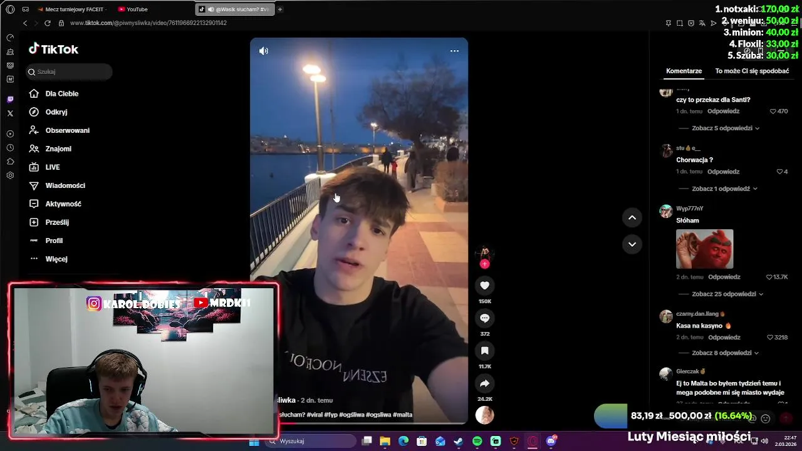
Task: Open the red meme image in Słóham comment
Action: pyautogui.click(x=704, y=249)
